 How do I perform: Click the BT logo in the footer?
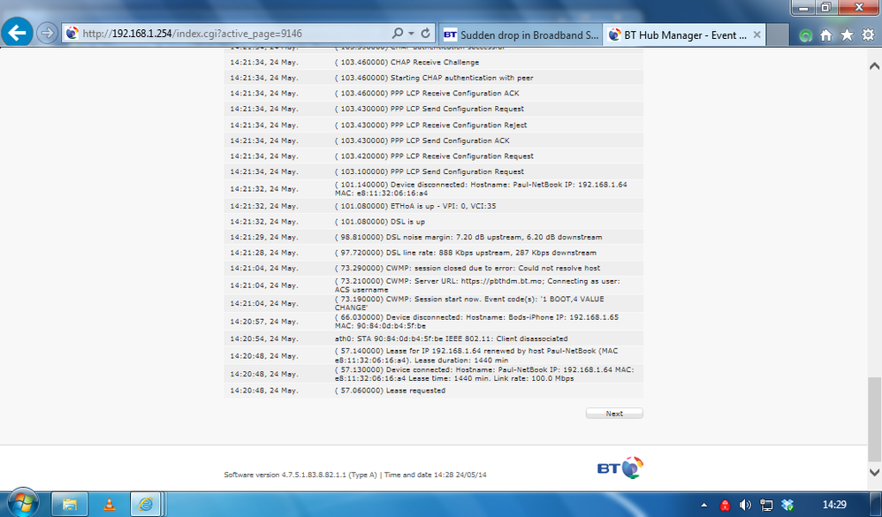(x=620, y=468)
